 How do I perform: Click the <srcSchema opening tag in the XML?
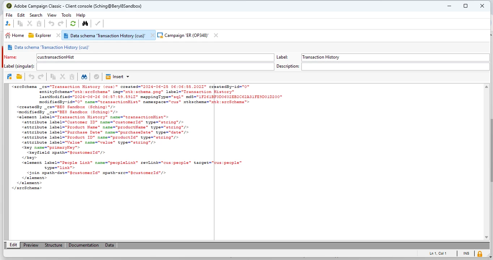(24, 87)
